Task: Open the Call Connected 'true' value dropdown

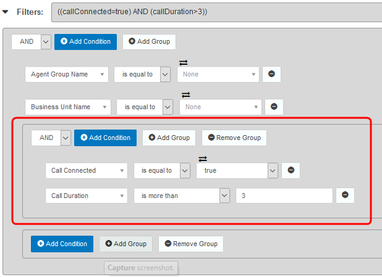Action: coord(271,170)
